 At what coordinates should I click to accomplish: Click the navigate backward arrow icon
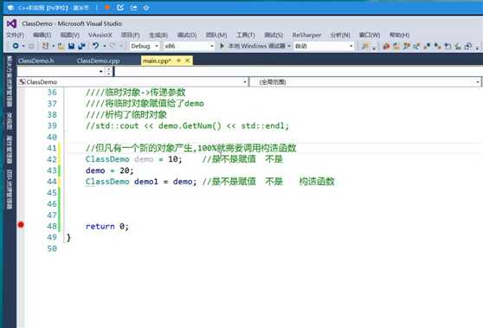16,46
